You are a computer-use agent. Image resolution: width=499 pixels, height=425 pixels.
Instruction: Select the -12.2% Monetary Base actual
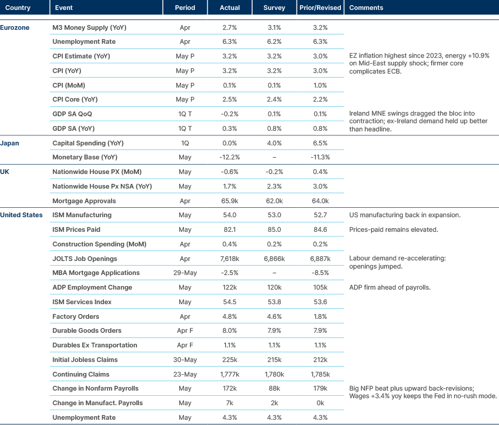point(229,157)
